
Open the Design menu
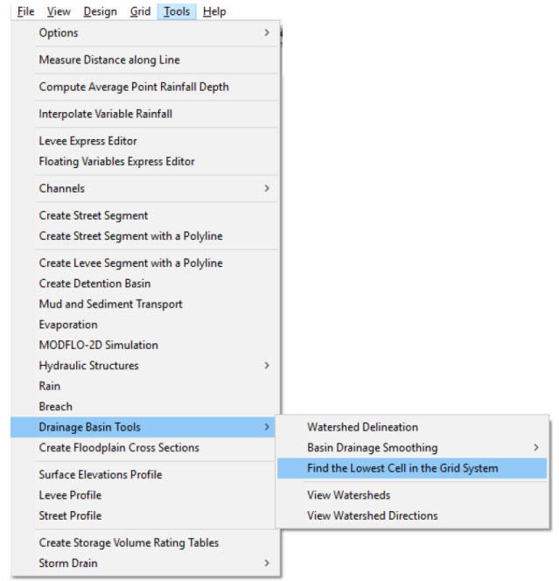100,11
